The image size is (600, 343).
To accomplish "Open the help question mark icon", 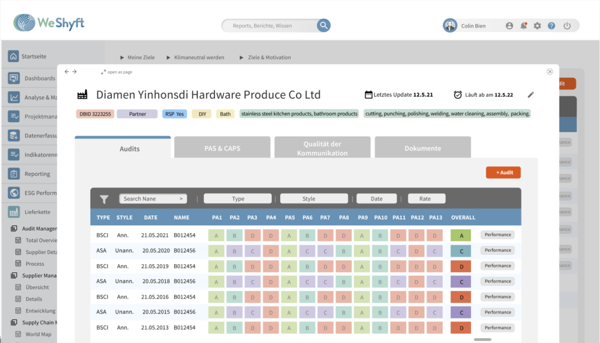I will pos(551,26).
